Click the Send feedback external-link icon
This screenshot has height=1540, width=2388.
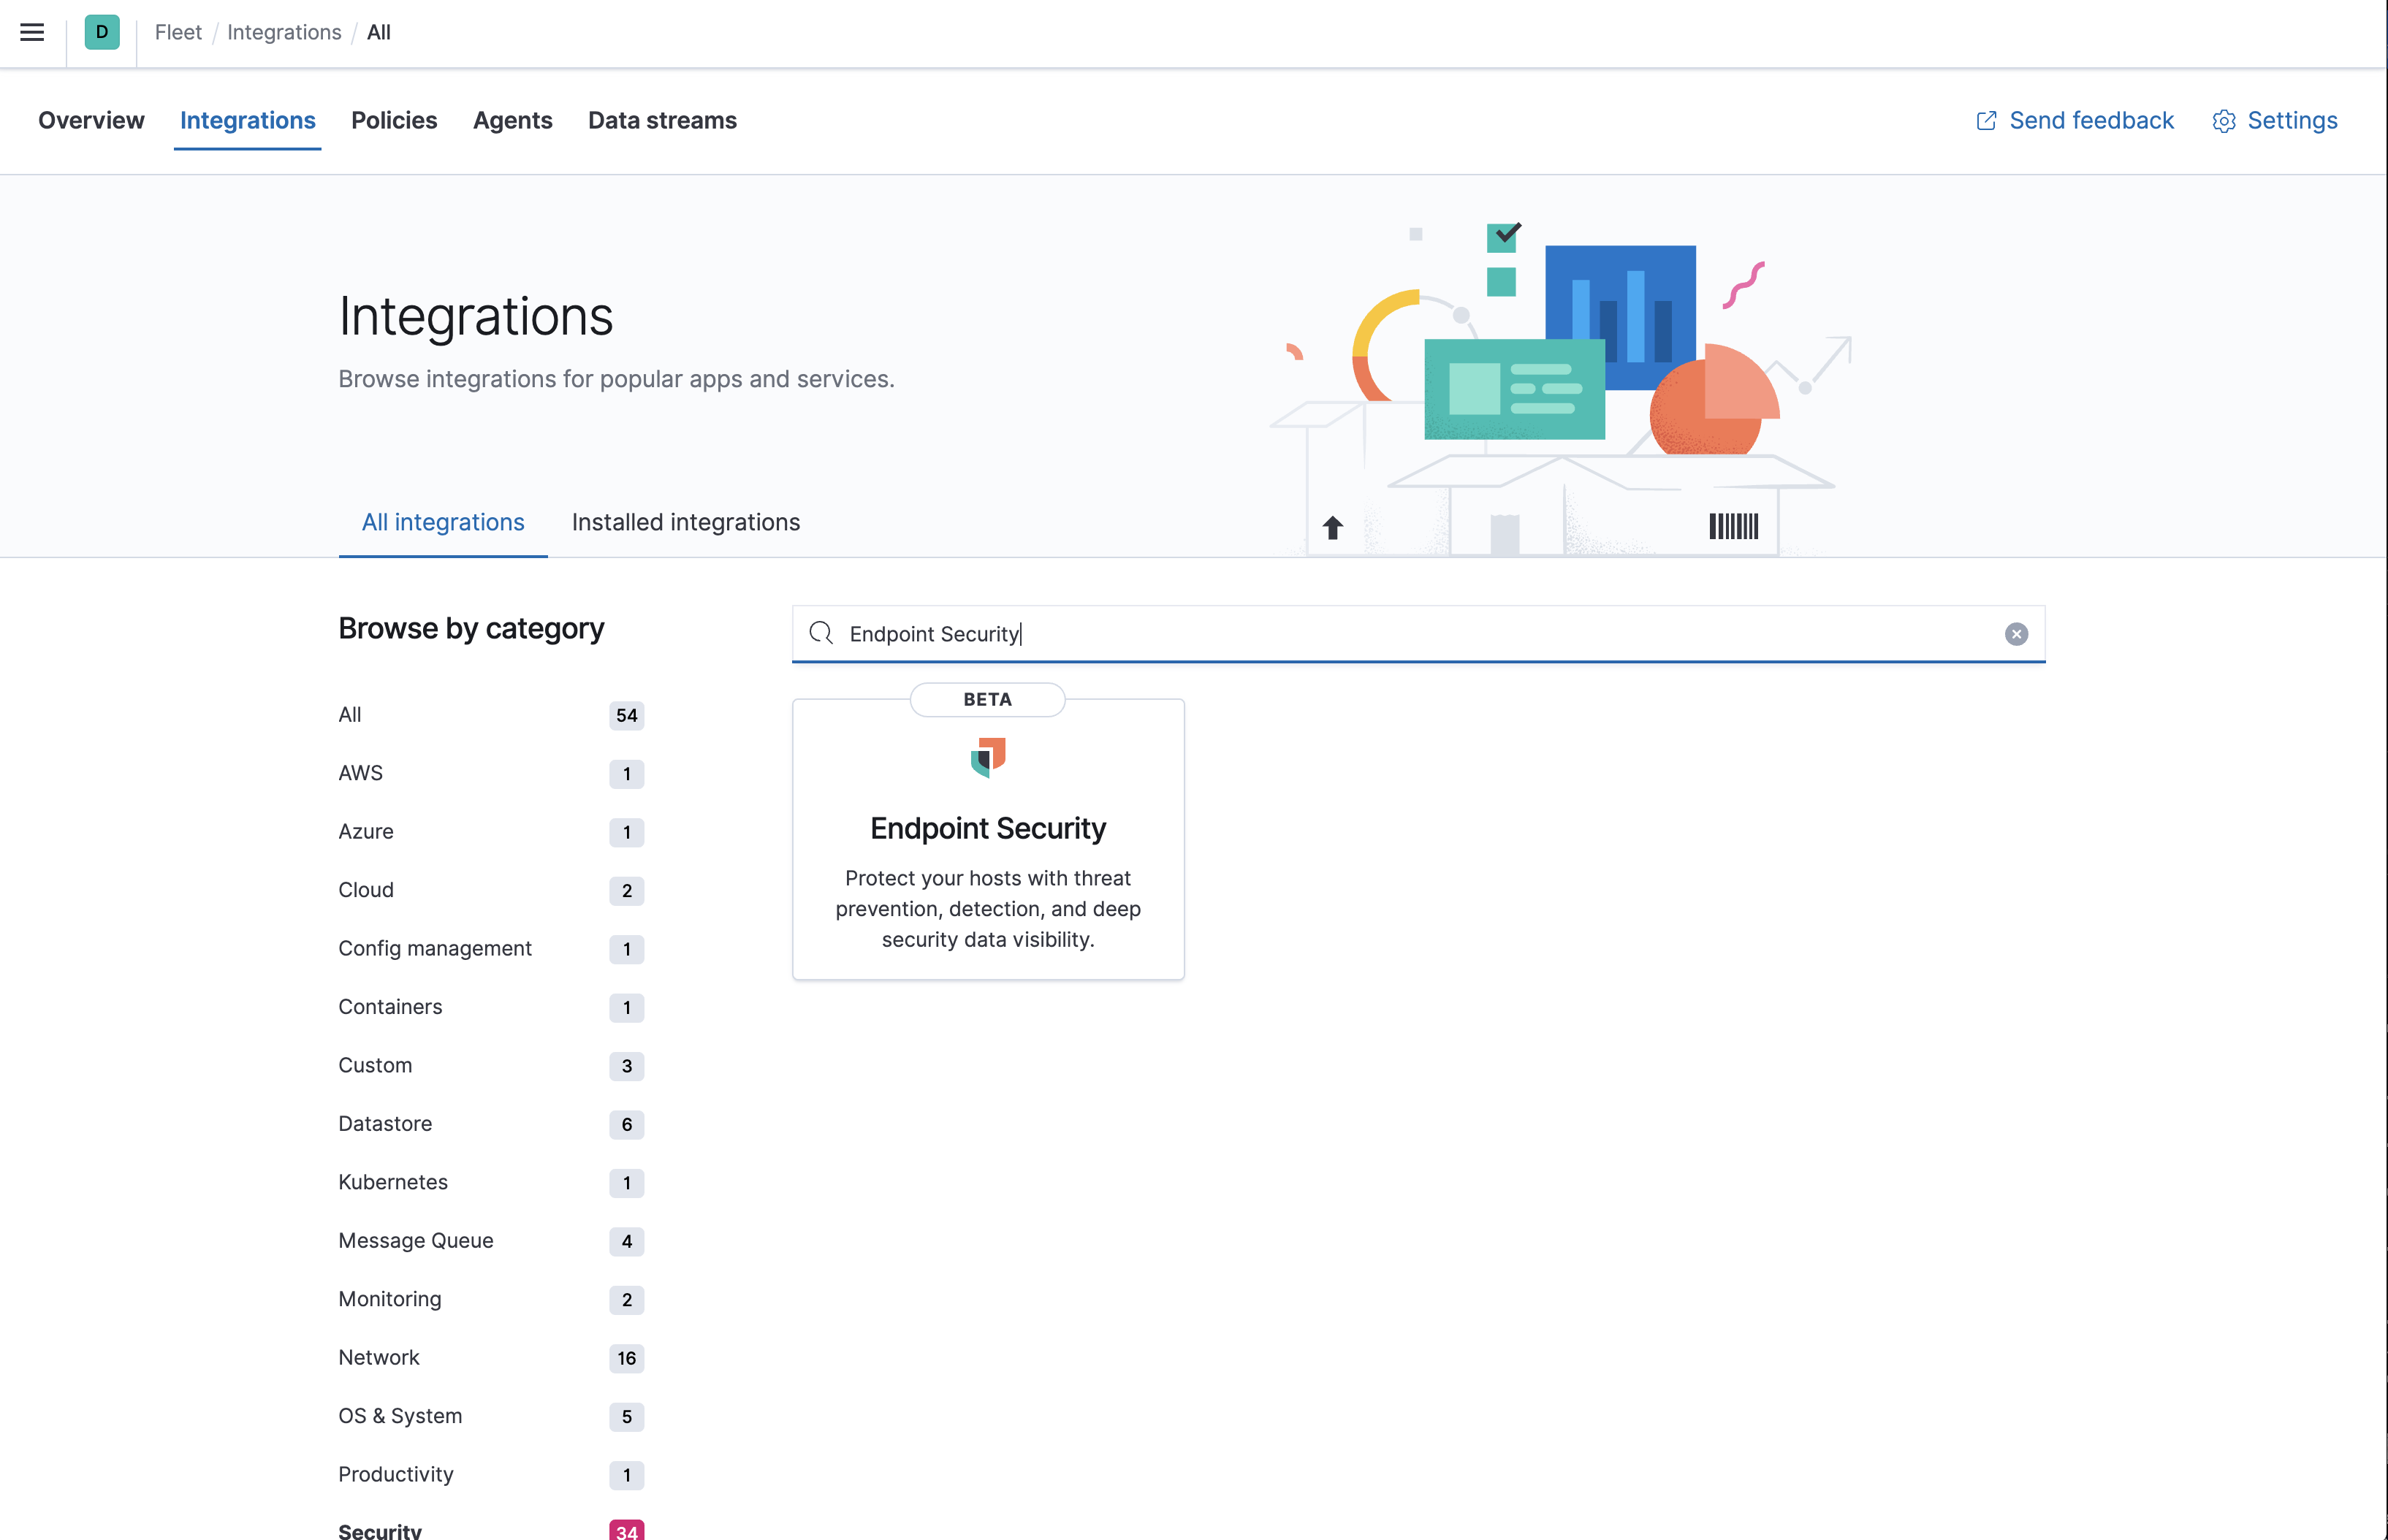pos(1986,120)
